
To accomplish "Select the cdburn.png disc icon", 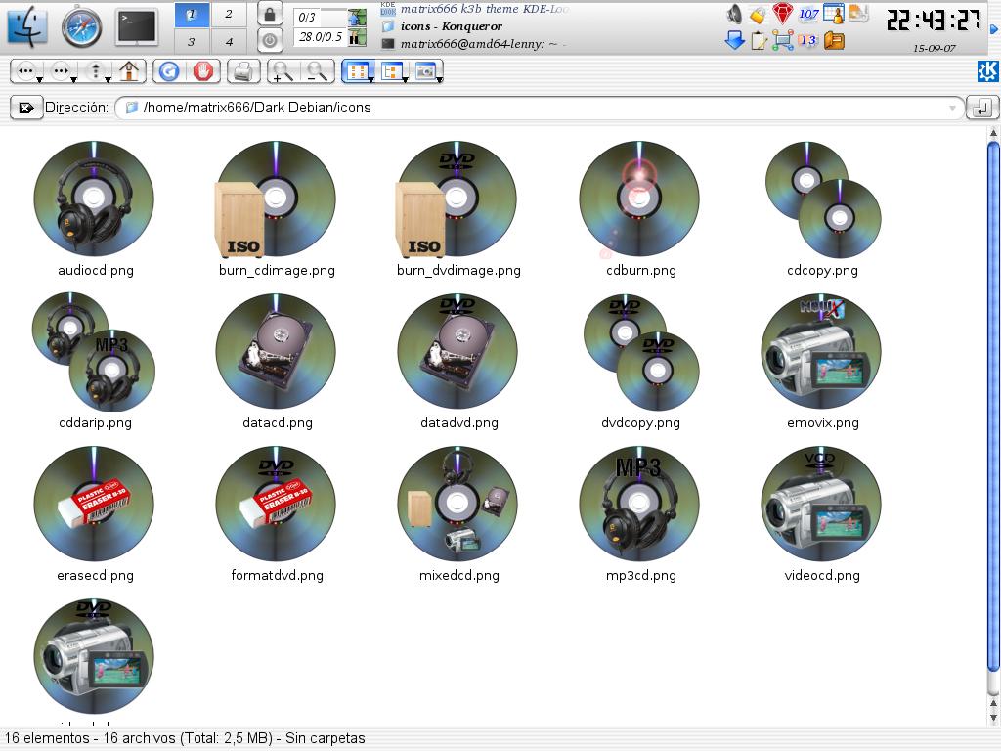I will pos(639,198).
